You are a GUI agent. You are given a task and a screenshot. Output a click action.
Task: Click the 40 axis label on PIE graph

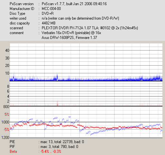click(x=7, y=50)
